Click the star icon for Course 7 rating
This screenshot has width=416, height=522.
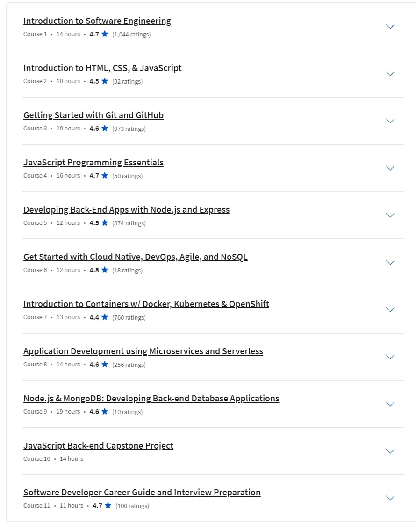click(x=105, y=317)
